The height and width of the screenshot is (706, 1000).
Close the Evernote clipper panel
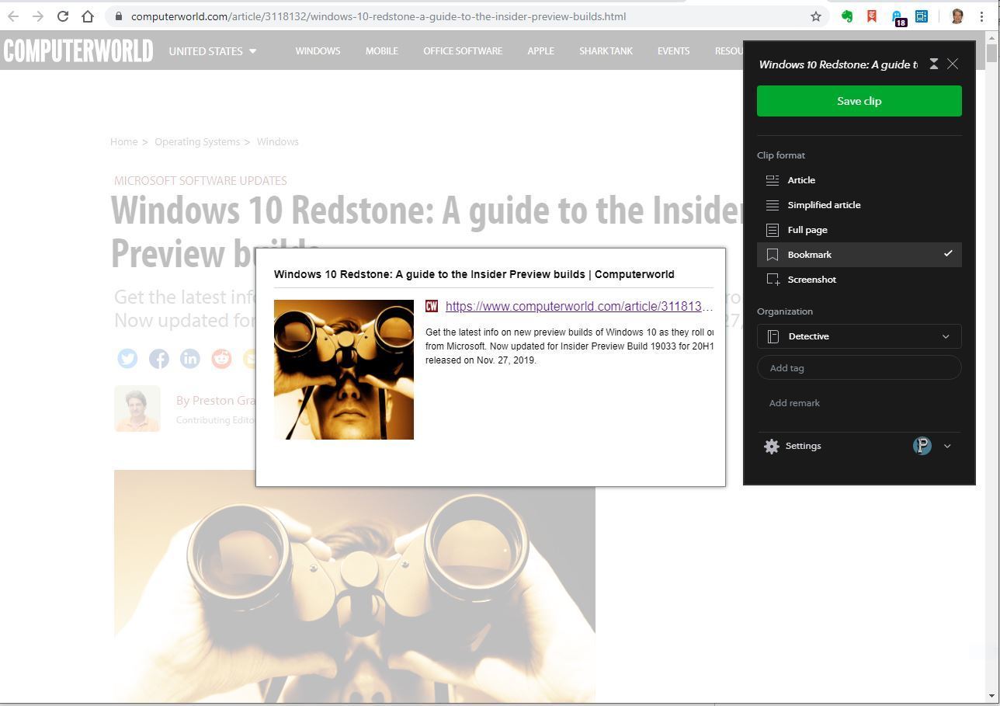click(953, 64)
